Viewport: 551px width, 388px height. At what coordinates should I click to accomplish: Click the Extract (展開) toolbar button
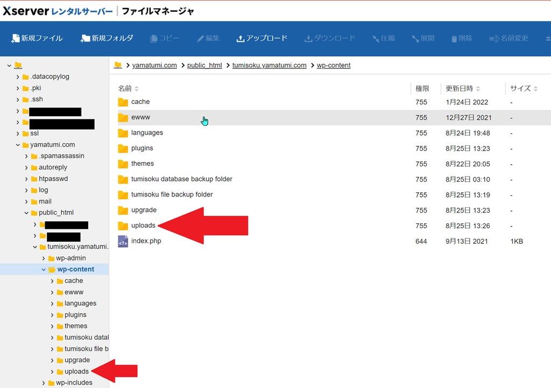click(423, 38)
